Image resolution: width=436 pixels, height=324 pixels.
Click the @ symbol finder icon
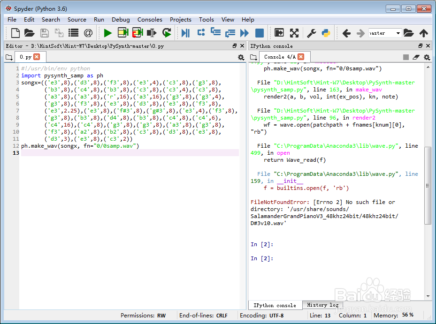(x=88, y=33)
